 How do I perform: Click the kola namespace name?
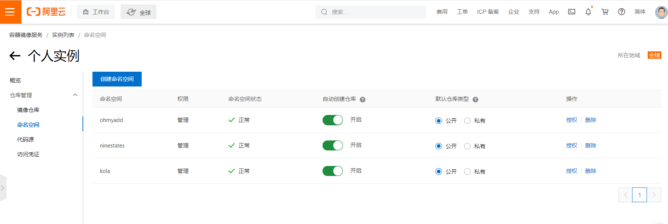pos(105,171)
